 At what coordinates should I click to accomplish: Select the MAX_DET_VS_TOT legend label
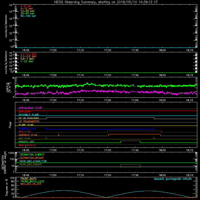pyautogui.click(x=31, y=184)
